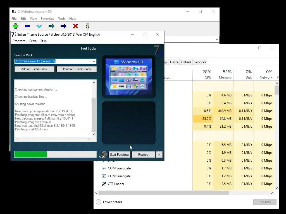Click log line 'Patching: shell32.dll.mun'
Screen dimensions: 286x214
31,129
